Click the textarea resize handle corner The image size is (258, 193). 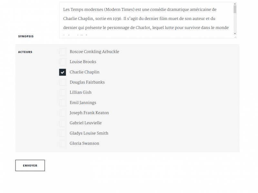tap(235, 37)
